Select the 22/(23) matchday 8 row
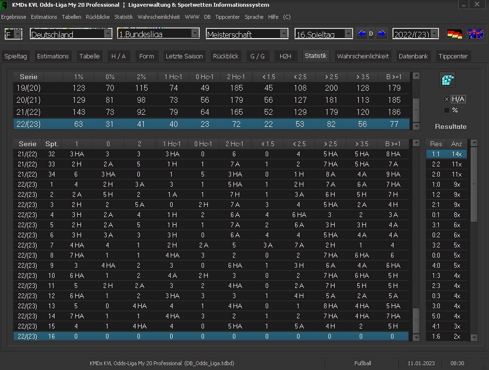 pyautogui.click(x=211, y=255)
